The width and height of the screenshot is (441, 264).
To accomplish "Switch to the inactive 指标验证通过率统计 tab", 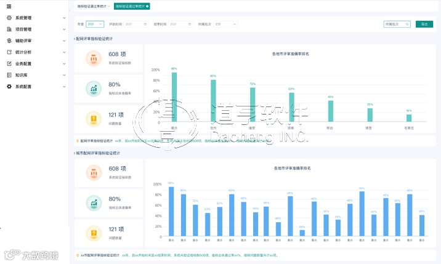I will pos(93,6).
